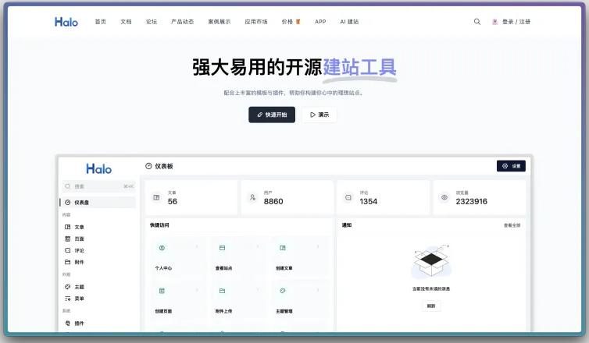Viewport: 589px width, 343px height.
Task: Click the search magnifier icon in top navigation
Action: click(477, 22)
